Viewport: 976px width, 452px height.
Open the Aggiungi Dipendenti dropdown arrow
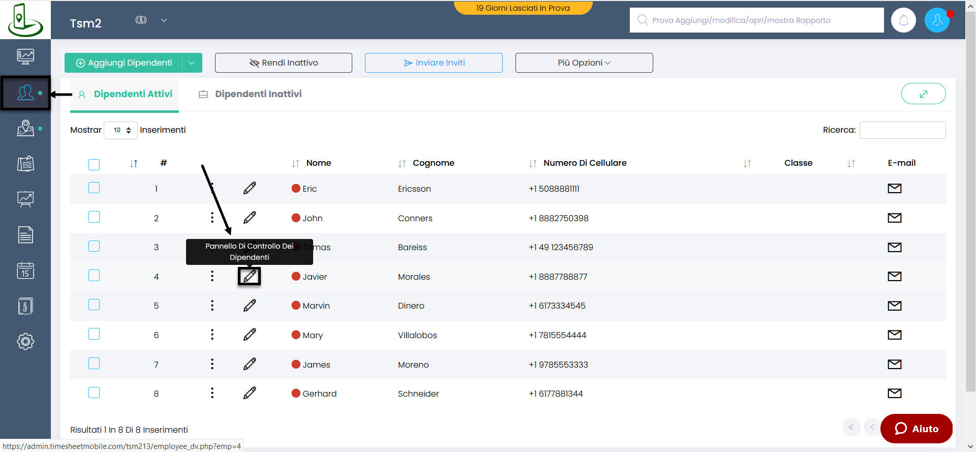tap(192, 63)
